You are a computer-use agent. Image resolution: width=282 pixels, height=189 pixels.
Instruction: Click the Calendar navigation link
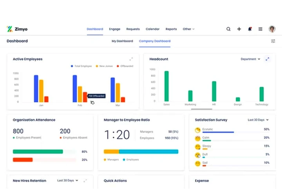click(x=153, y=29)
